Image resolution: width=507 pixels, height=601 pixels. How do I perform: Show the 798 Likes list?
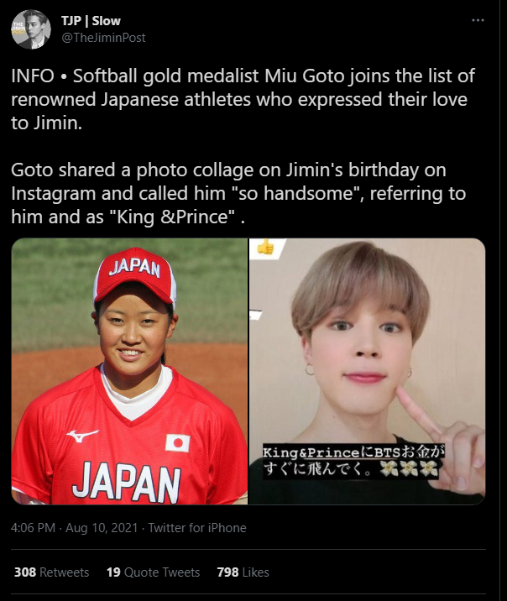point(243,572)
